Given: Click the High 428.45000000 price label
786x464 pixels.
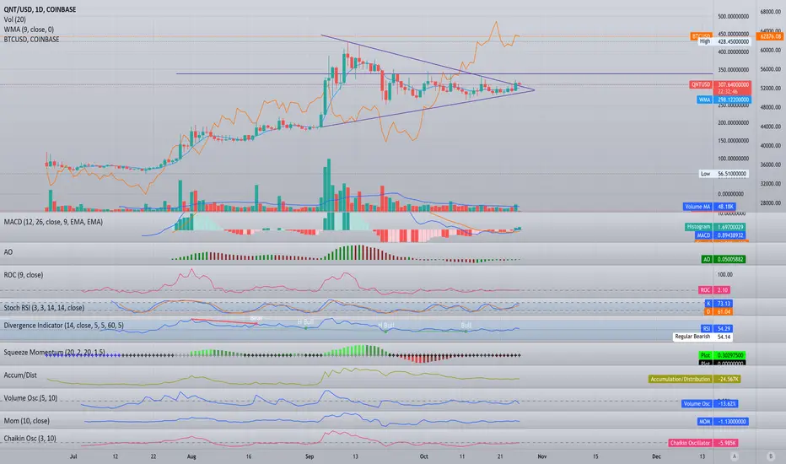Looking at the screenshot, I should pyautogui.click(x=724, y=41).
